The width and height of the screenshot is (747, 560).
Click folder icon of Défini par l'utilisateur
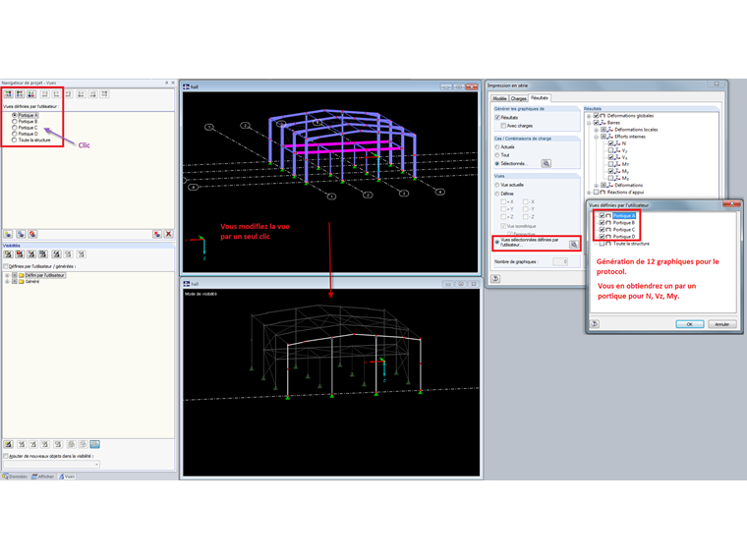click(22, 275)
